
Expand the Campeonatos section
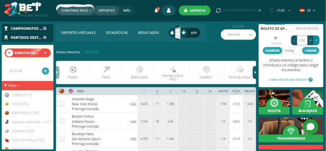[x=45, y=28]
